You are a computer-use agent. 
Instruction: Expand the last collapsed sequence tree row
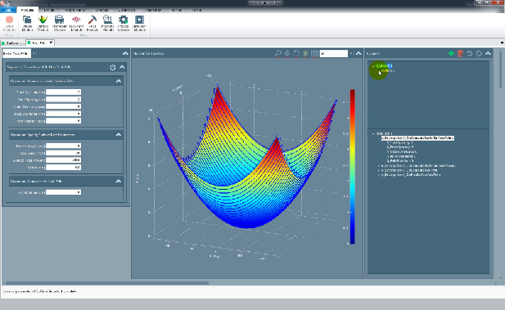click(x=379, y=175)
